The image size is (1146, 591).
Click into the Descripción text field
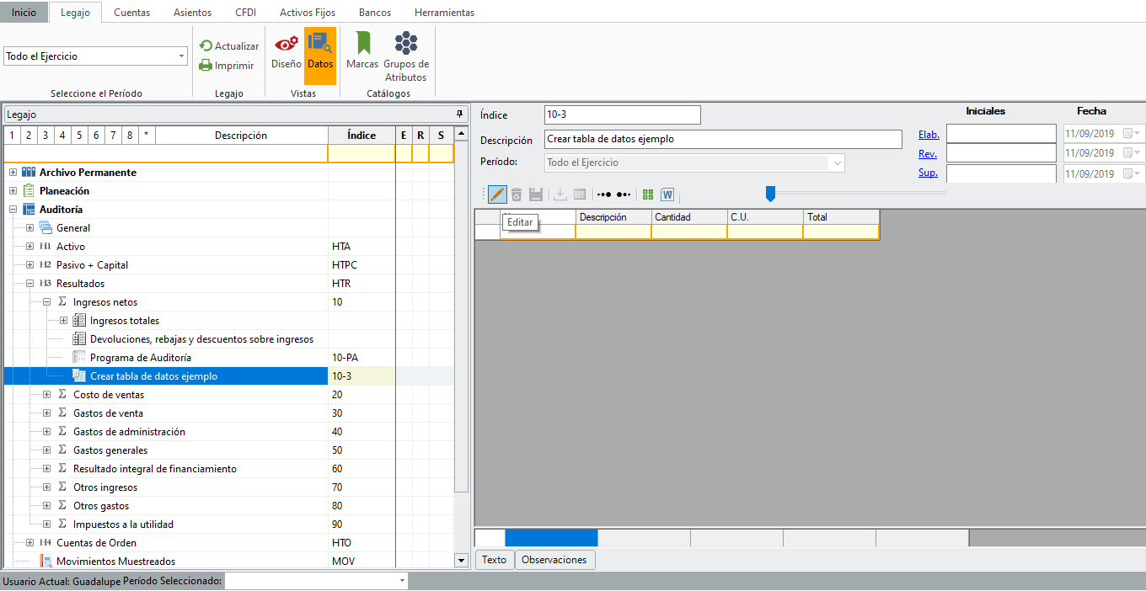click(723, 140)
